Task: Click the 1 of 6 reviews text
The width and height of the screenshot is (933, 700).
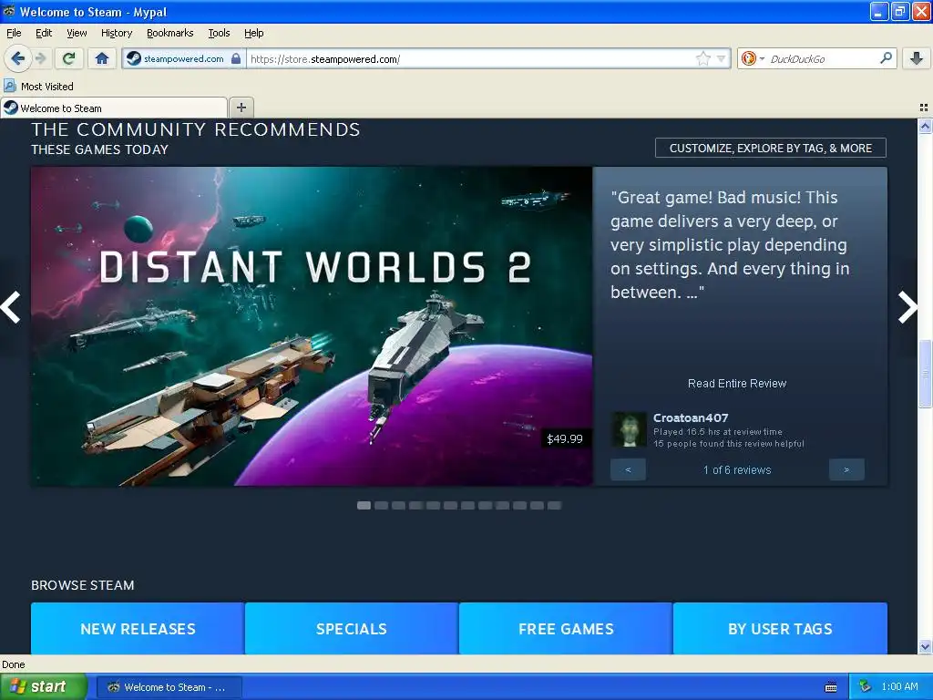Action: pos(736,470)
